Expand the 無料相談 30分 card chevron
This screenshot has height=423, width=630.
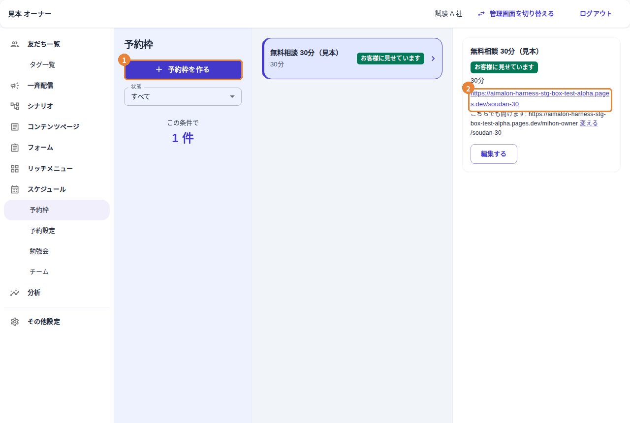(x=433, y=59)
